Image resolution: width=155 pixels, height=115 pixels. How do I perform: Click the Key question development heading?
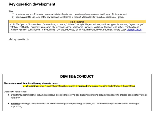[32, 4]
